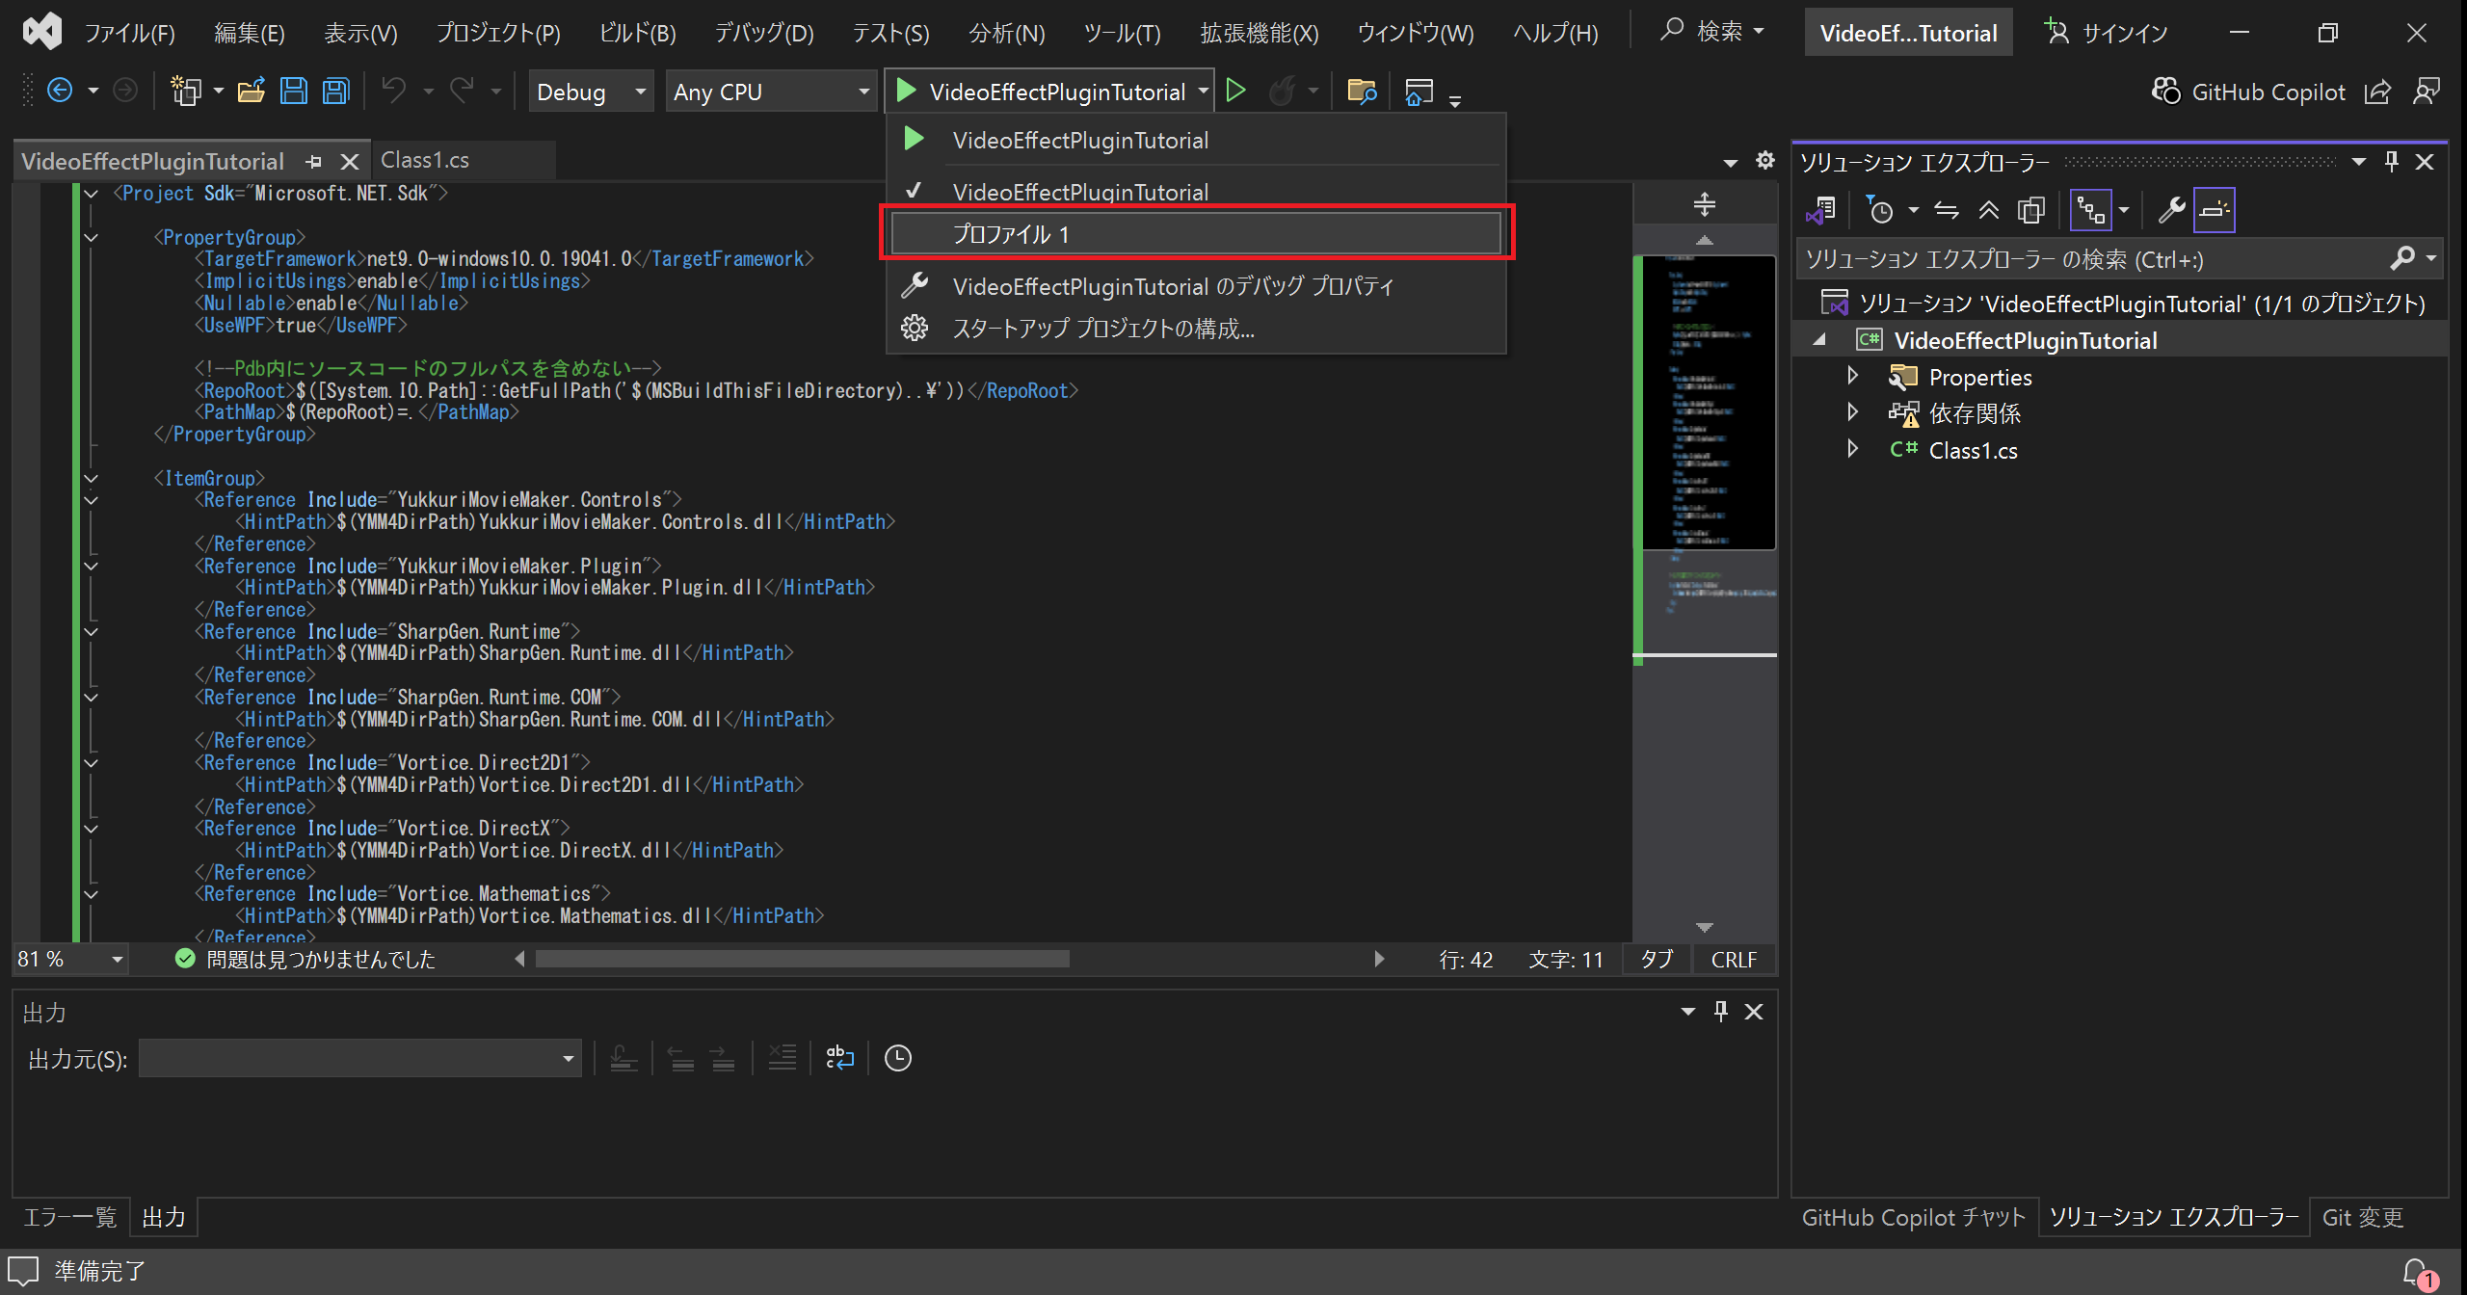The image size is (2467, 1295).
Task: Click Show All Files icon in Solution Explorer
Action: [x=2030, y=210]
